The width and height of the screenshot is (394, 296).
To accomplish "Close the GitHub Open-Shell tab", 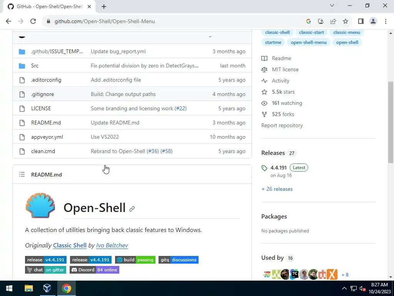I will pyautogui.click(x=89, y=7).
